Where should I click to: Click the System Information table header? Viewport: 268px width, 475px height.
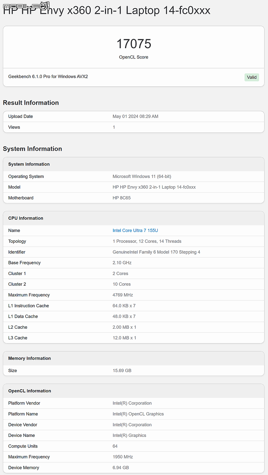[29, 164]
